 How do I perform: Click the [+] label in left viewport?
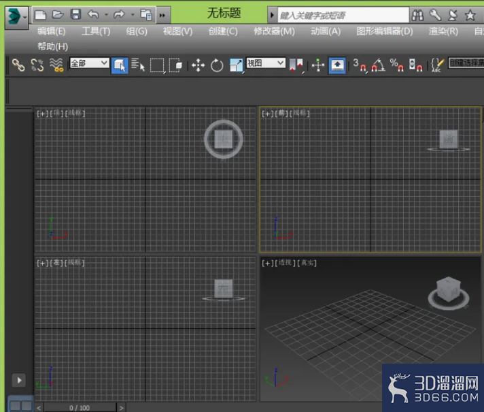pos(42,263)
